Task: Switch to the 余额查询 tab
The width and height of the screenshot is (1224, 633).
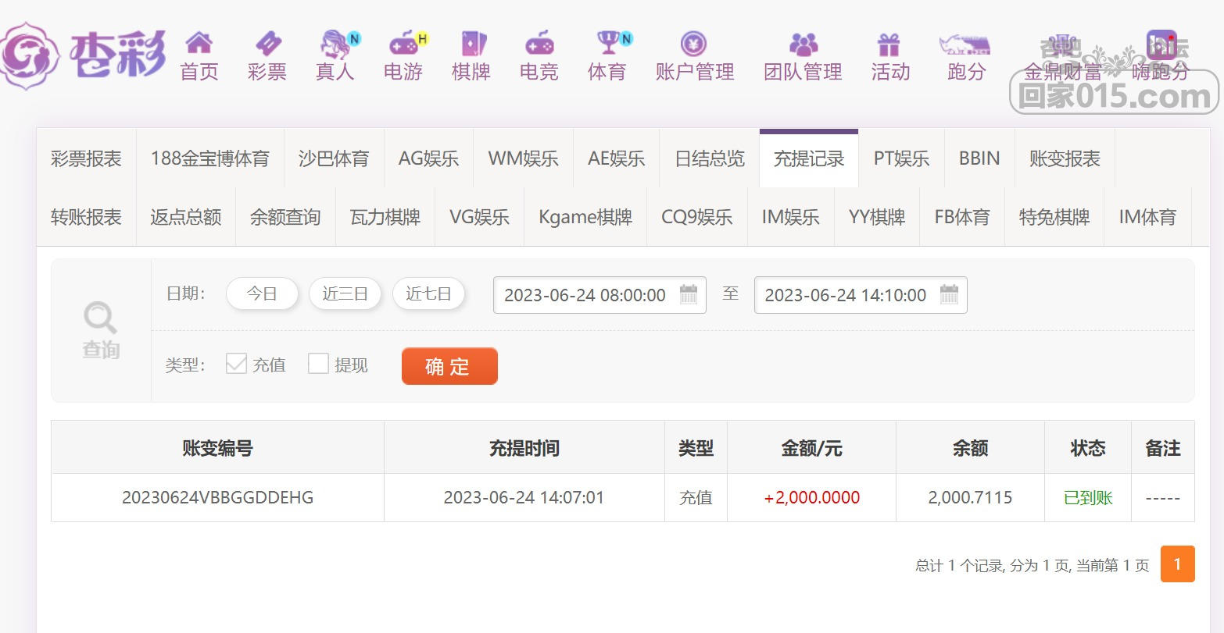Action: click(285, 217)
